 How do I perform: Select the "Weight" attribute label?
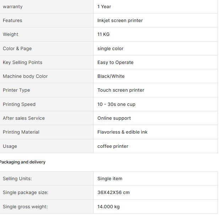pos(11,34)
